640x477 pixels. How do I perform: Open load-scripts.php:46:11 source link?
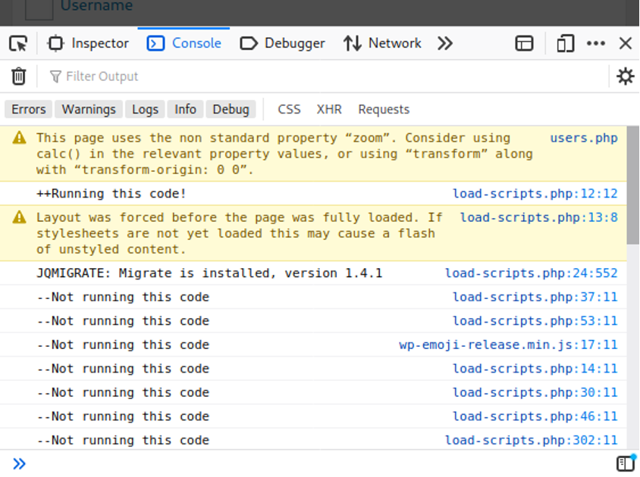point(535,416)
